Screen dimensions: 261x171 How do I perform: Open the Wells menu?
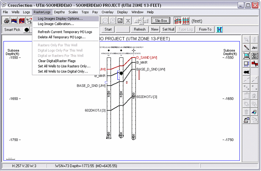(x=15, y=12)
